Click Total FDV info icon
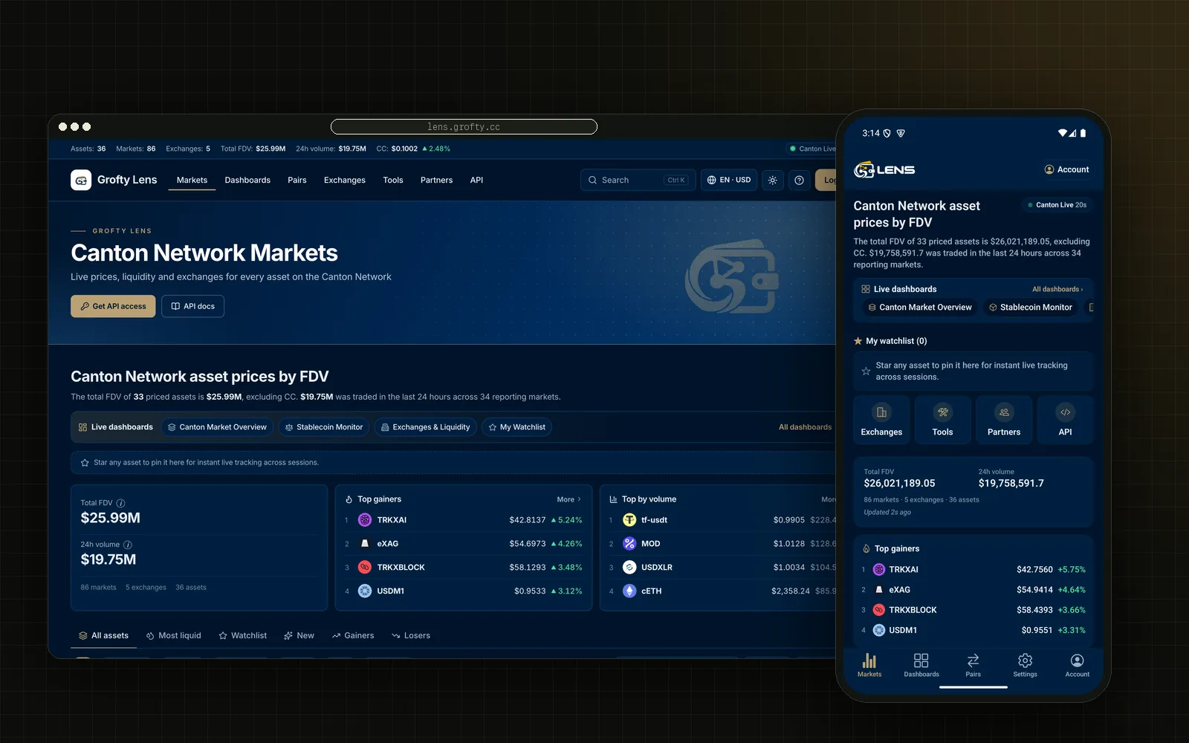This screenshot has height=743, width=1189. point(120,503)
